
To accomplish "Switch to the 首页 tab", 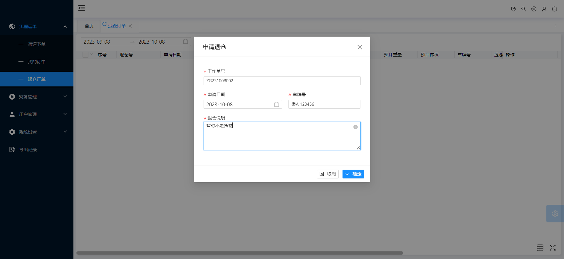I will [89, 26].
